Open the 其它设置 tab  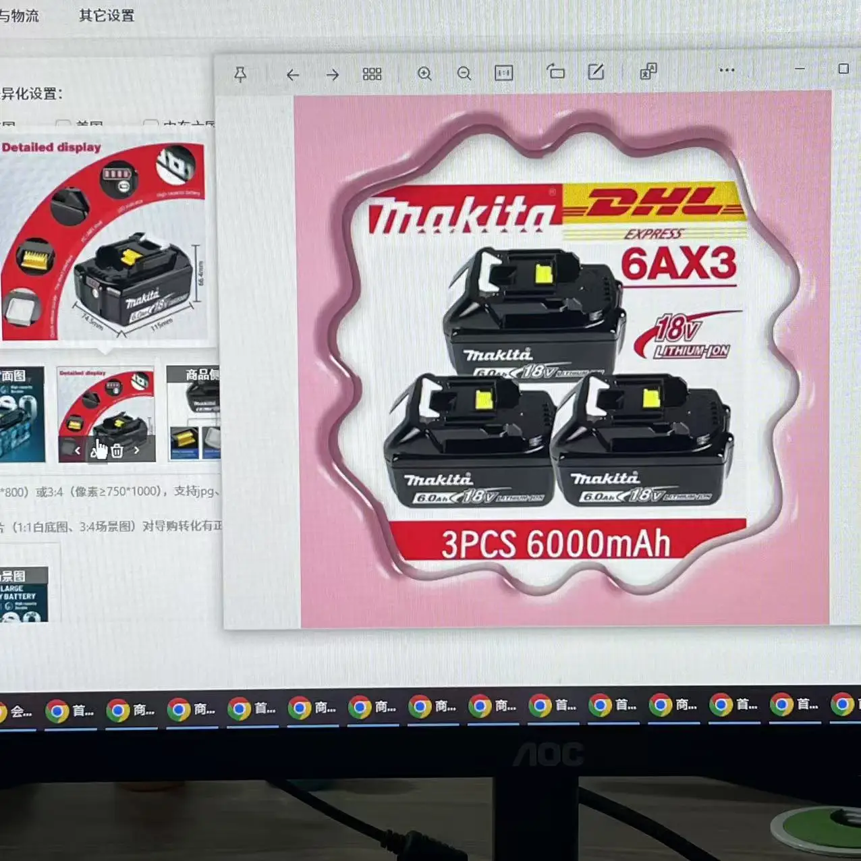point(107,16)
